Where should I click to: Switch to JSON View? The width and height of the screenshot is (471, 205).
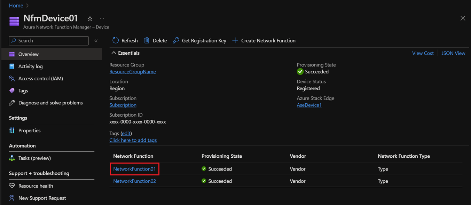point(453,53)
